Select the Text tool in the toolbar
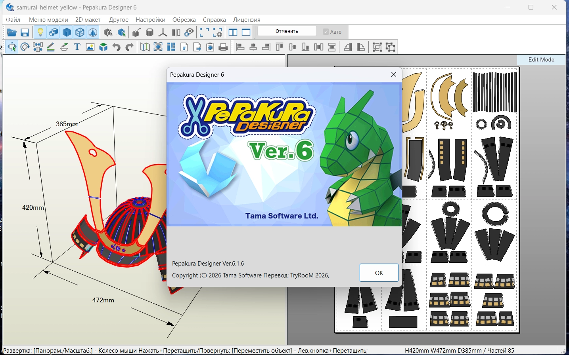Image resolution: width=569 pixels, height=355 pixels. pyautogui.click(x=77, y=47)
